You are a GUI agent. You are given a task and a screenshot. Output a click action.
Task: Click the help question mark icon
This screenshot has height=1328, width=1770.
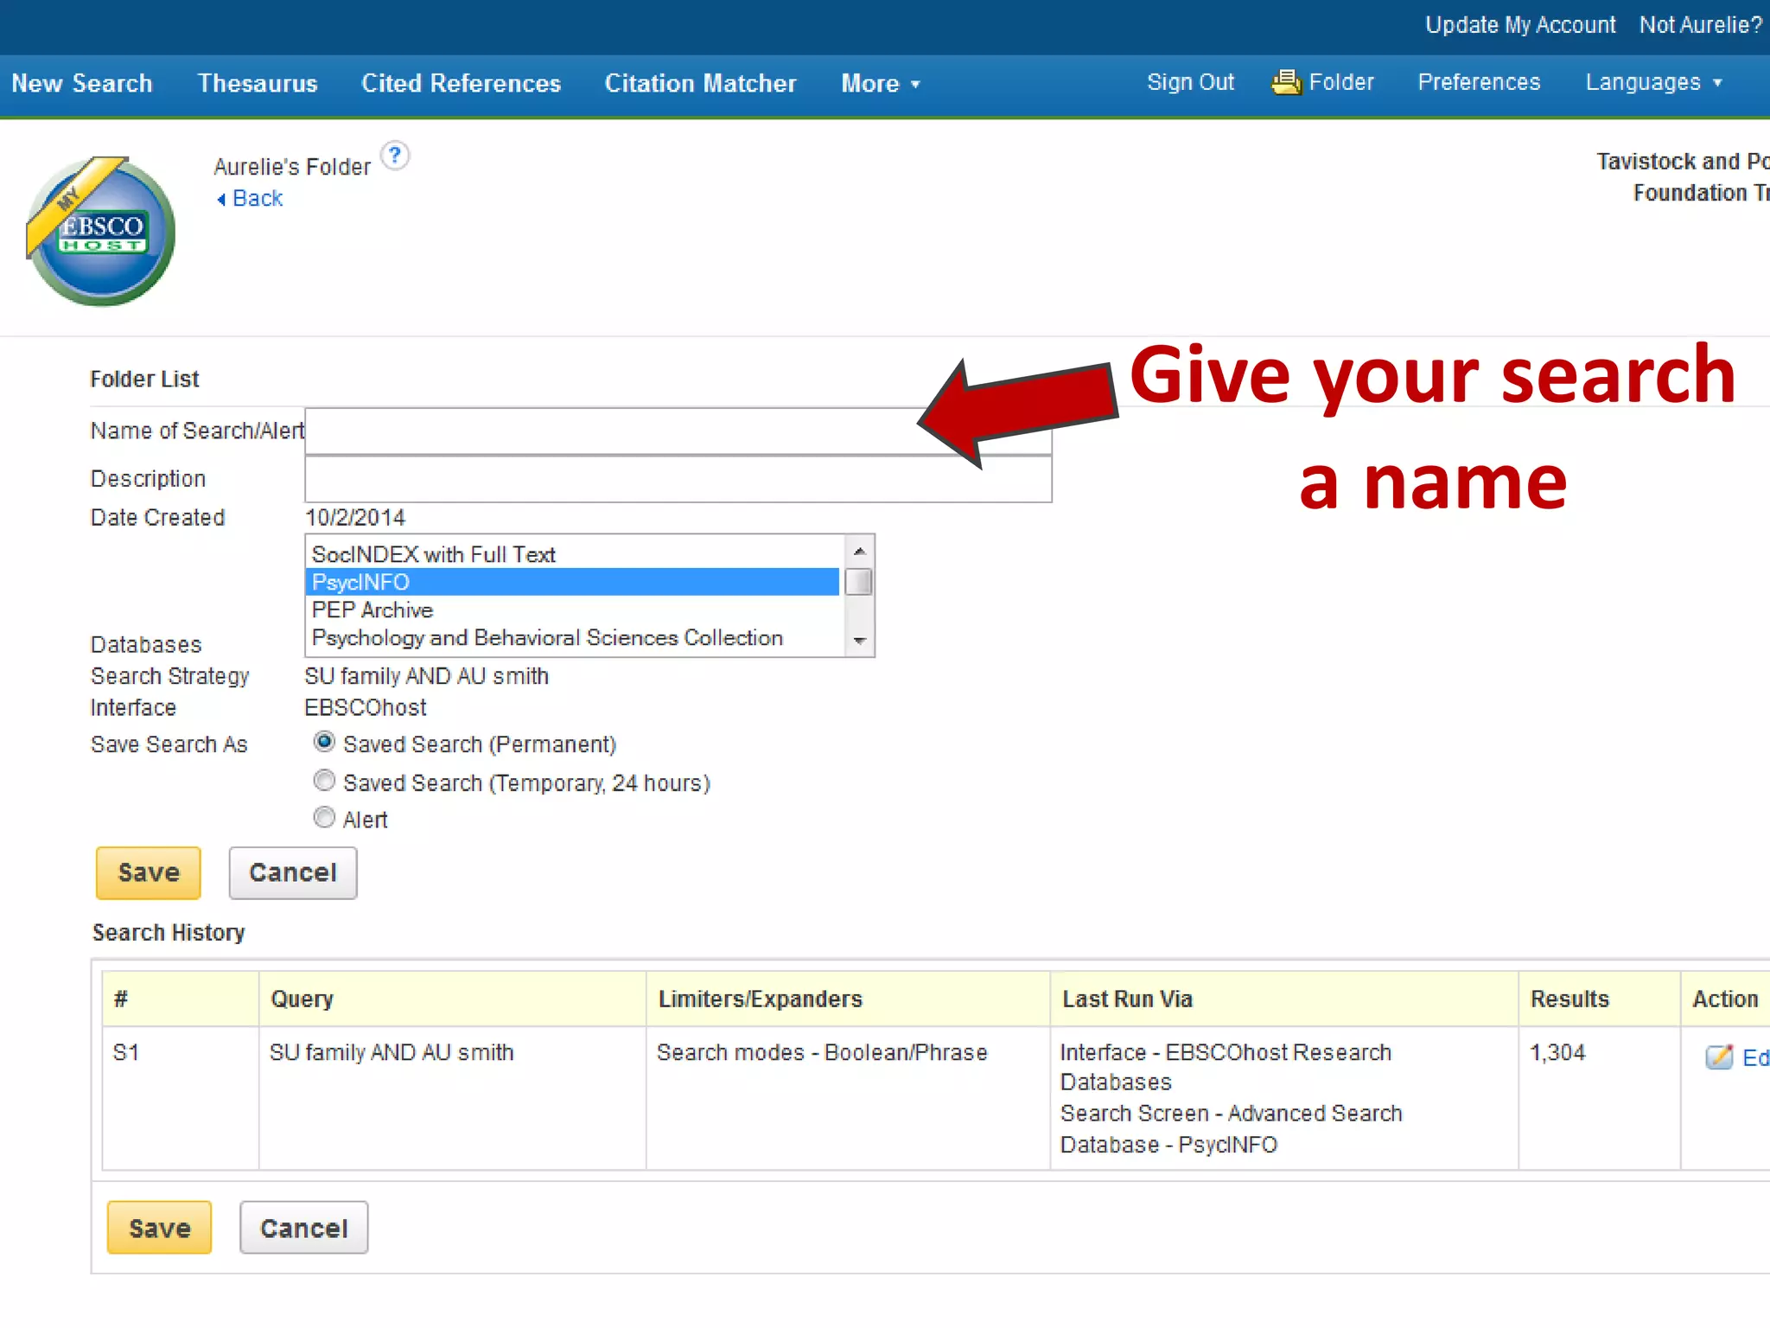point(395,156)
